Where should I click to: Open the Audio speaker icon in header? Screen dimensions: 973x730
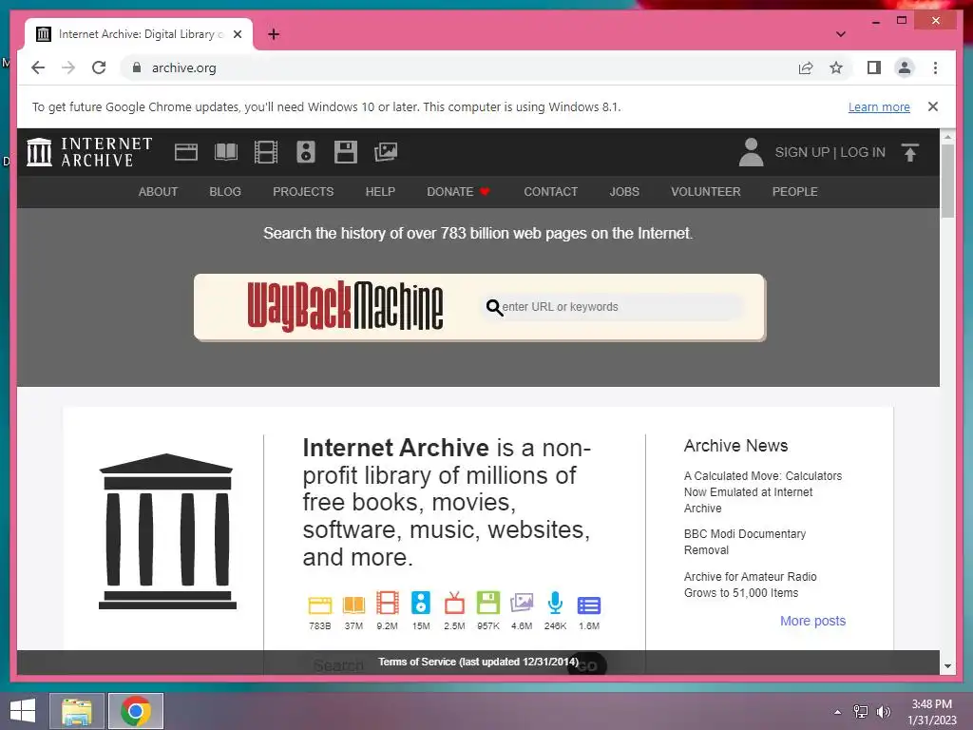click(x=305, y=152)
